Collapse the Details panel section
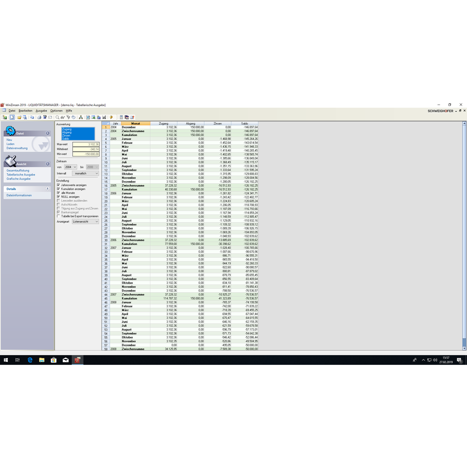This screenshot has width=467, height=467. point(47,188)
